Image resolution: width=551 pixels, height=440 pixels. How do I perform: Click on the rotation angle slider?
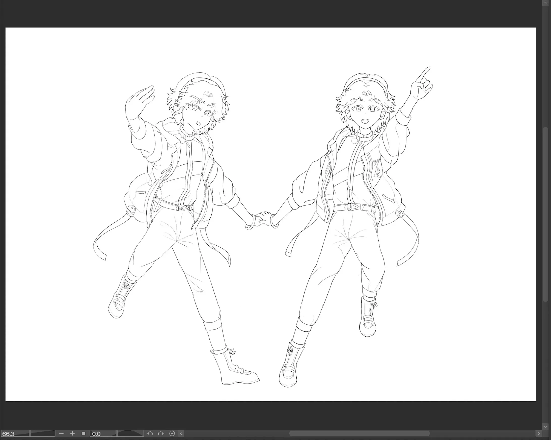[x=130, y=434]
